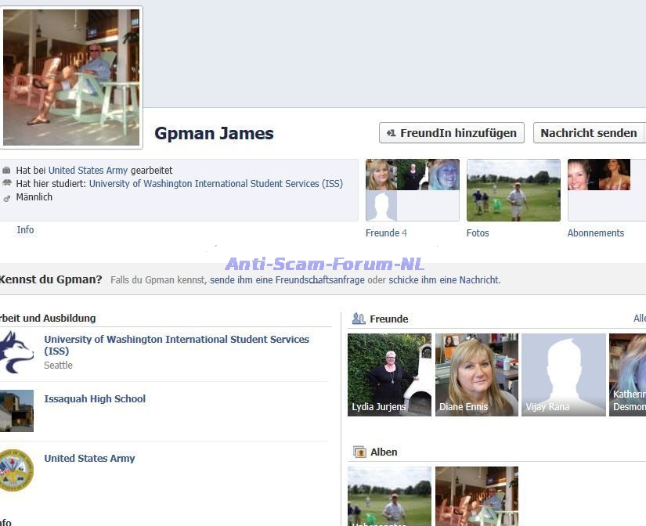Click the United States Army seal icon
The image size is (646, 526).
click(x=16, y=470)
